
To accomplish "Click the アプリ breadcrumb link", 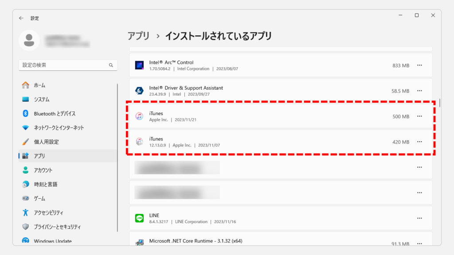I will point(138,36).
